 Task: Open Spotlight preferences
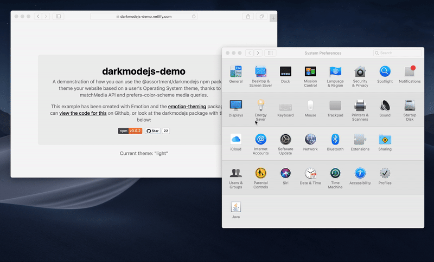(385, 75)
